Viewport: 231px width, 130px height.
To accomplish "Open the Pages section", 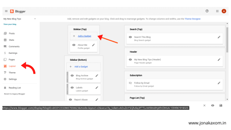I will pos(12,60).
